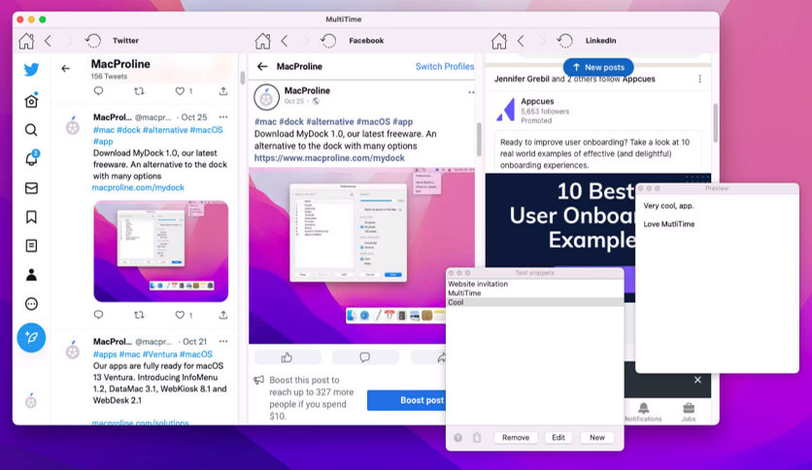Open the Oct 25 tweet image
This screenshot has height=470, width=812.
tap(161, 252)
